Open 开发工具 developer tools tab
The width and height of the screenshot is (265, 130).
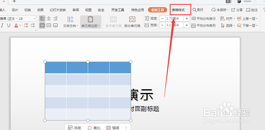(118, 10)
